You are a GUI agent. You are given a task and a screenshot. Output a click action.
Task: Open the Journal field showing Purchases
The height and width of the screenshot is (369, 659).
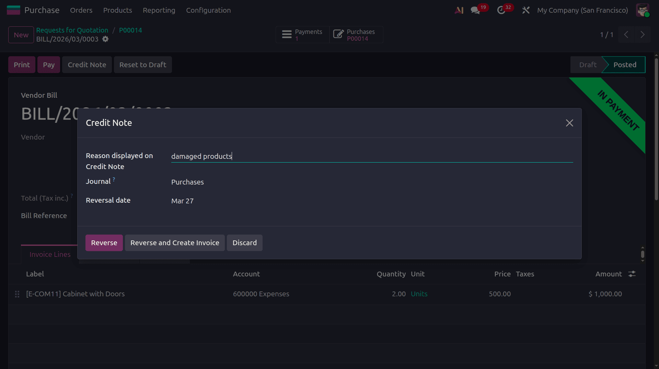(x=187, y=182)
